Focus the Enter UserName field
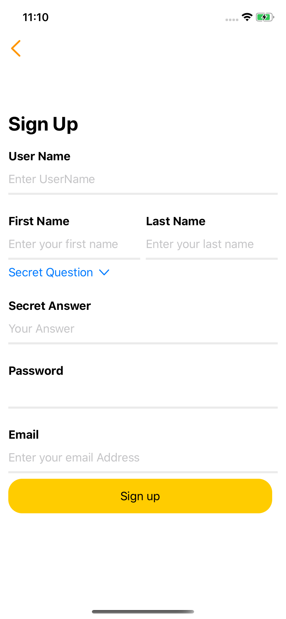This screenshot has width=286, height=619. (143, 179)
